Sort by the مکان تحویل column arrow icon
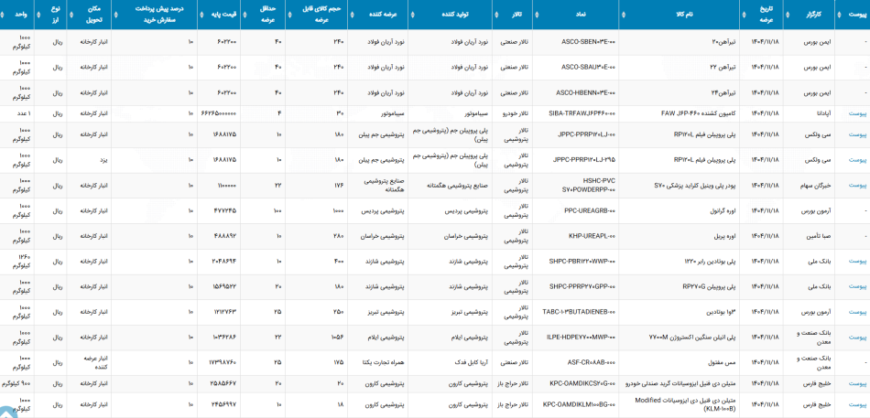870x418 pixels. [71, 15]
